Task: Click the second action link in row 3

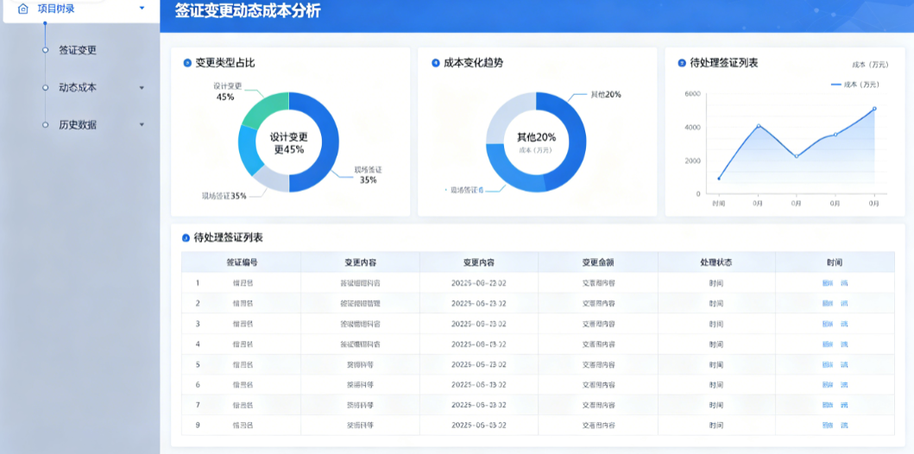Action: click(x=844, y=324)
